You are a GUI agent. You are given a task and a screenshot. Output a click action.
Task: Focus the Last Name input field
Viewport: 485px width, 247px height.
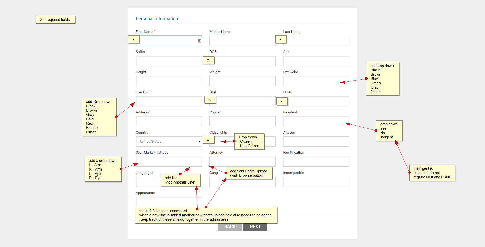[316, 41]
